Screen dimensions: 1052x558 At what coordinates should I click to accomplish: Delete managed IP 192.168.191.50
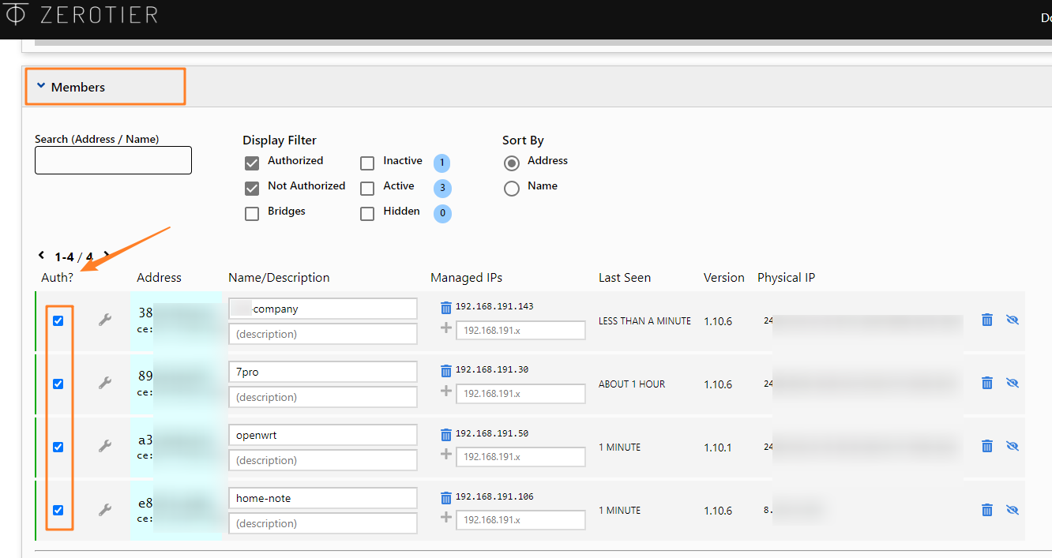[x=445, y=433]
